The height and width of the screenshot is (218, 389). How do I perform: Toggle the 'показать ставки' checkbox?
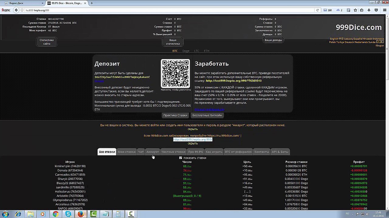[x=181, y=158]
